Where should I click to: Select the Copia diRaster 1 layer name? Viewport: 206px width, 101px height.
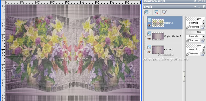click(173, 36)
